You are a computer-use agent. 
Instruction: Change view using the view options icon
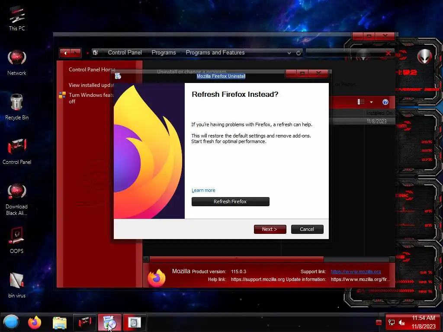pos(361,102)
